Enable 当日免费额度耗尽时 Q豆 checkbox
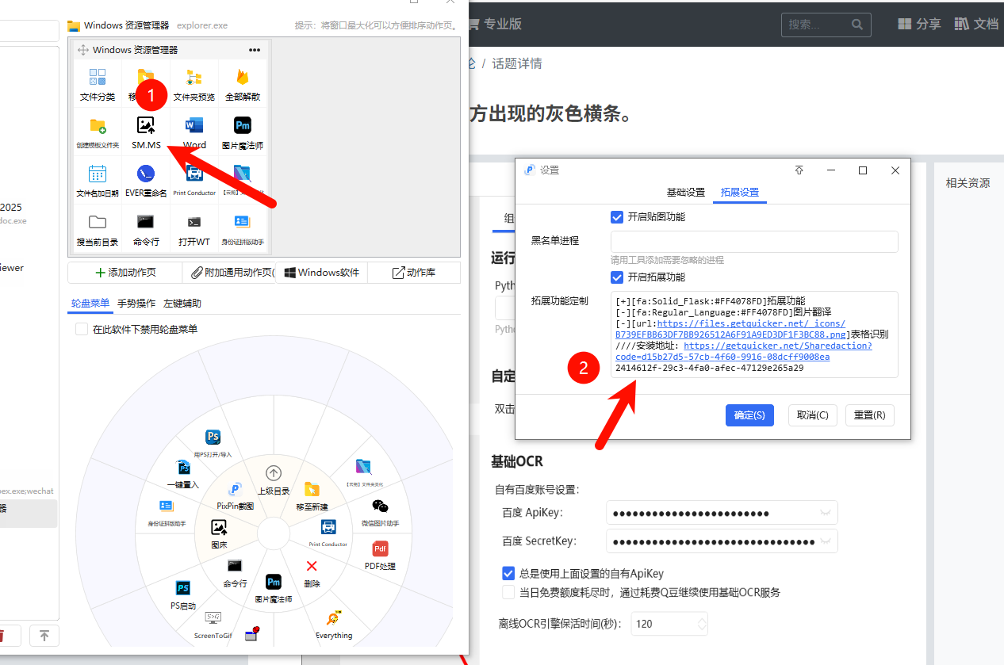The height and width of the screenshot is (665, 1004). tap(508, 593)
